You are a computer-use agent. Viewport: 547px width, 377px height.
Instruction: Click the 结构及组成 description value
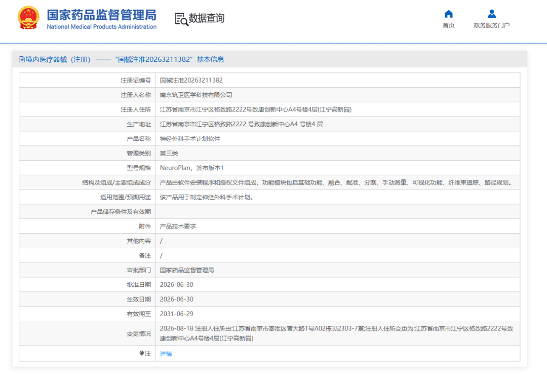point(336,182)
